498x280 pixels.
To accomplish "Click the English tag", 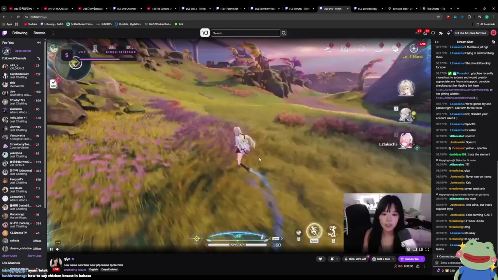I will click(93, 270).
